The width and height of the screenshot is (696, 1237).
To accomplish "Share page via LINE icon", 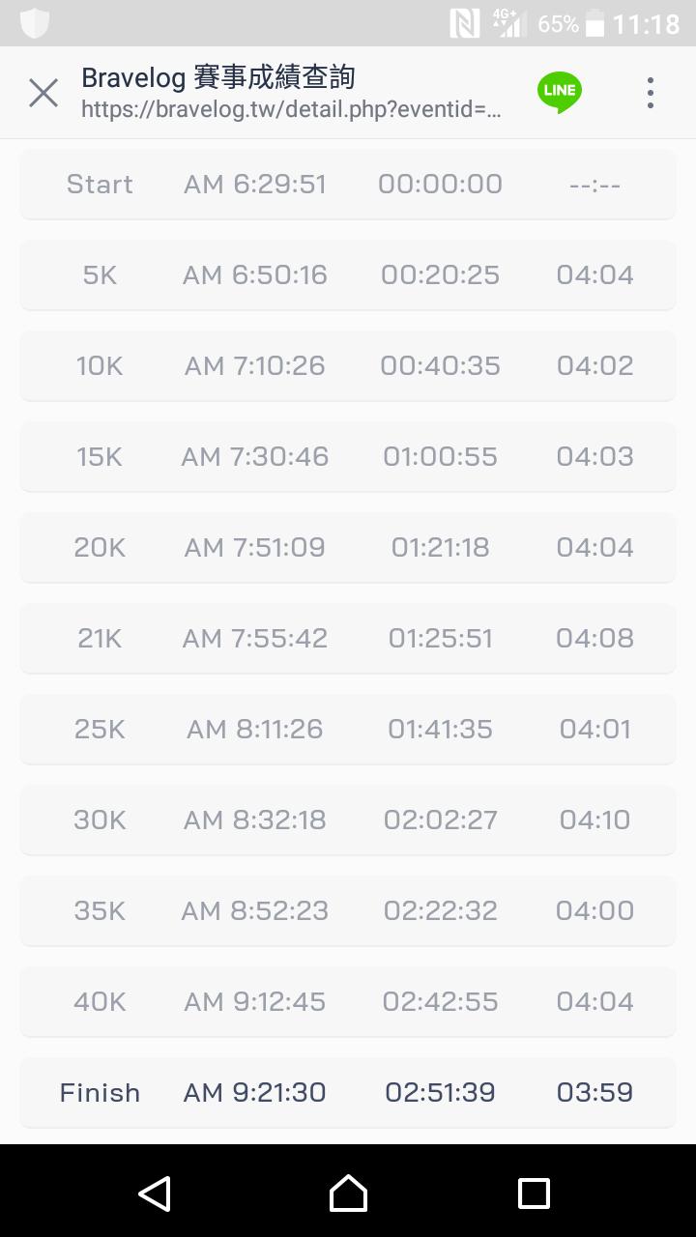I will (560, 92).
